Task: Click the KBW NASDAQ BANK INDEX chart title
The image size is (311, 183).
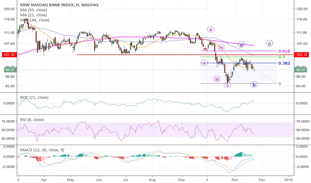Action: (x=59, y=5)
